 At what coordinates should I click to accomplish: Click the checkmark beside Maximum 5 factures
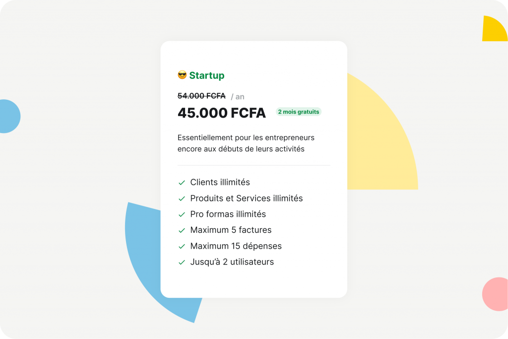pyautogui.click(x=182, y=230)
